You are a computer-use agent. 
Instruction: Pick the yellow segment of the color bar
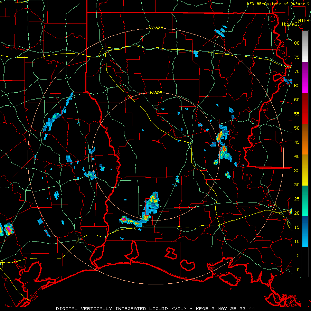305,170
